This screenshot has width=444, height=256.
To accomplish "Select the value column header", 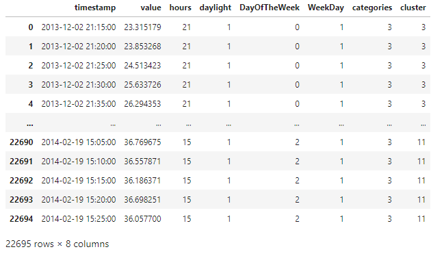I will tap(151, 8).
